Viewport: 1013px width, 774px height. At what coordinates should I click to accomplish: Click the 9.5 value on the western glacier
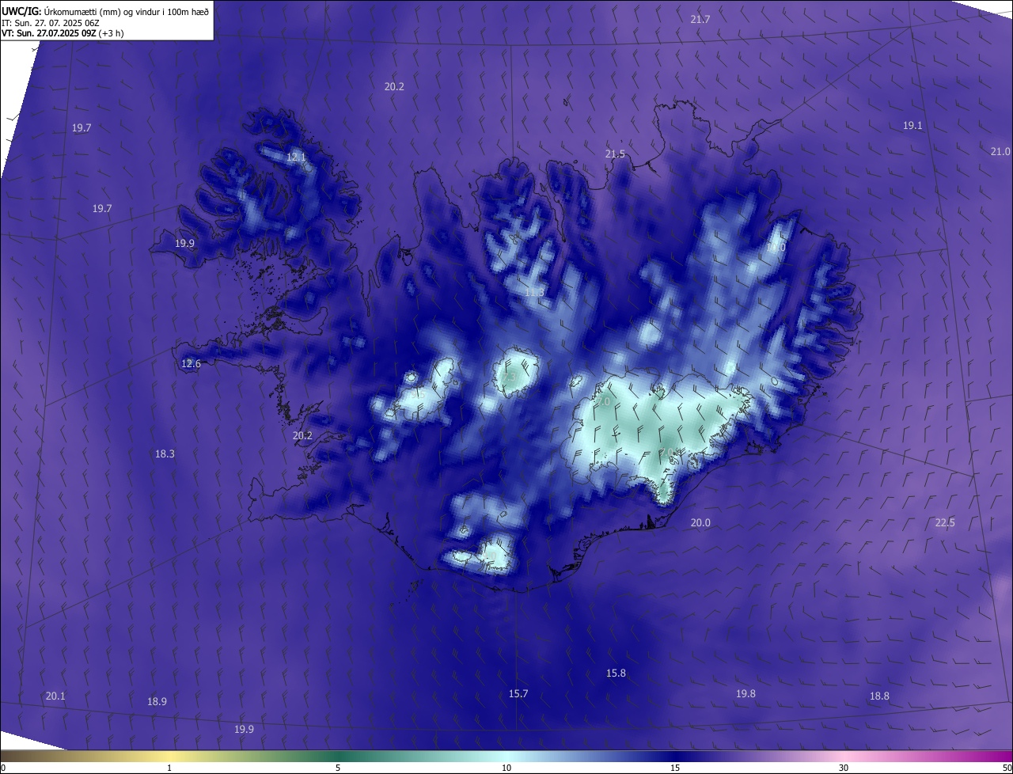click(x=419, y=393)
